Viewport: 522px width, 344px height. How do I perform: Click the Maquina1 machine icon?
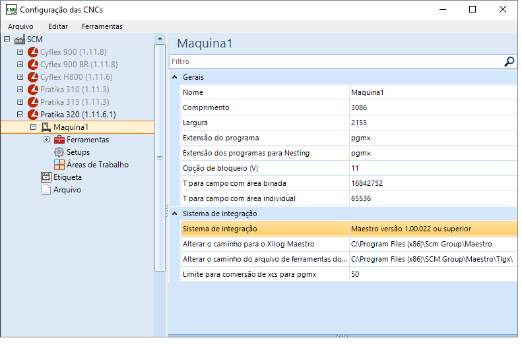[x=46, y=127]
